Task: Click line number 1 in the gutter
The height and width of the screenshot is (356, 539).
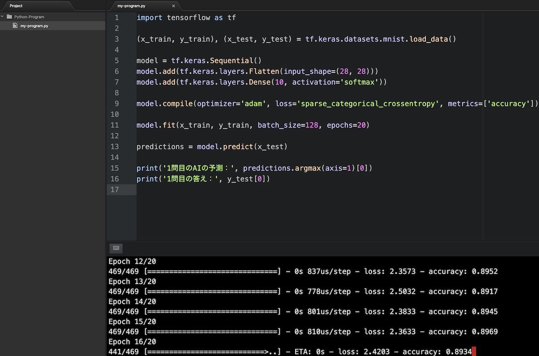Action: 116,17
